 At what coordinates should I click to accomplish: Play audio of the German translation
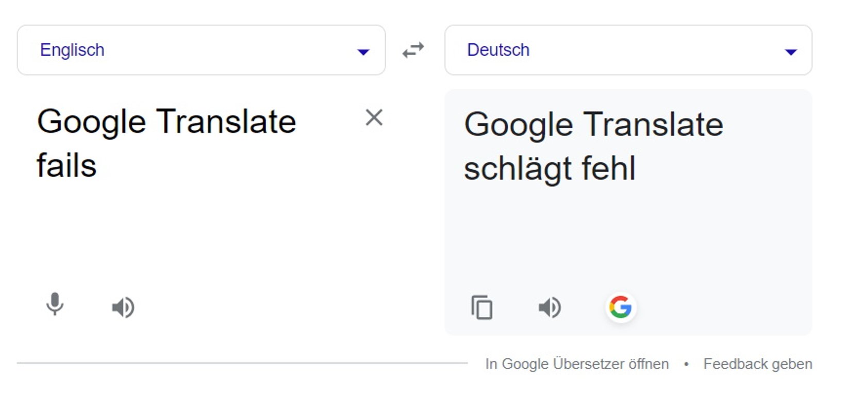(549, 307)
